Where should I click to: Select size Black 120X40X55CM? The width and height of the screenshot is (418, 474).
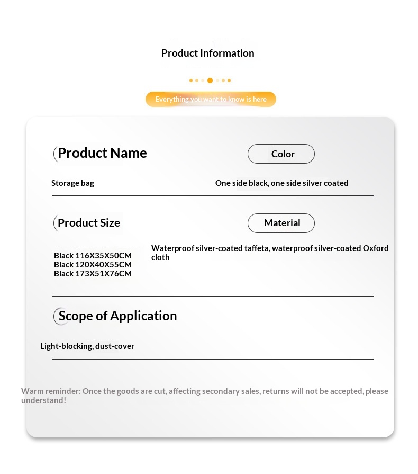[x=93, y=264]
